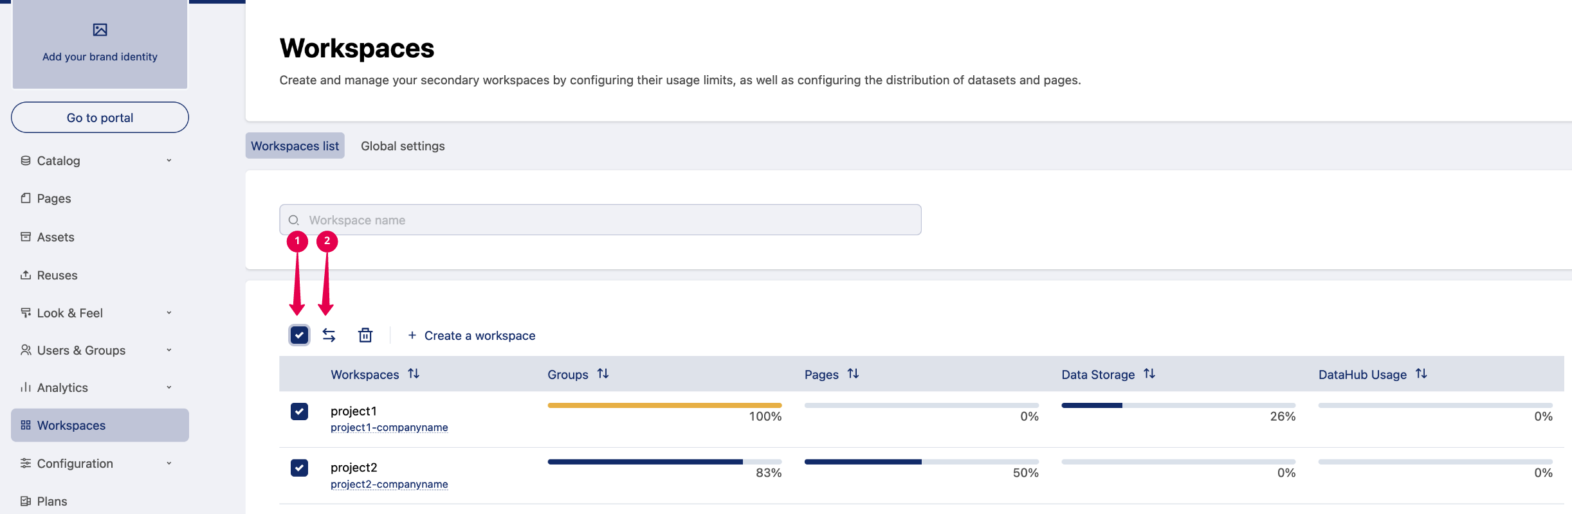Sort by Pages column sort icon
1572x514 pixels.
coord(853,374)
